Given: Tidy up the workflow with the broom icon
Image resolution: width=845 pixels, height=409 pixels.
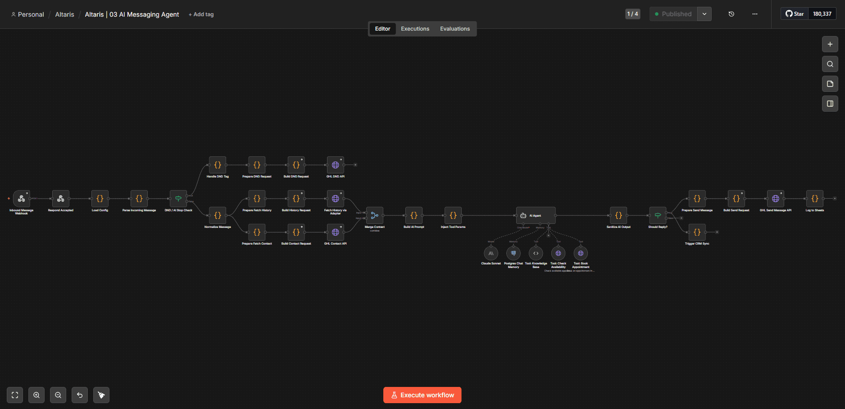Looking at the screenshot, I should [101, 395].
